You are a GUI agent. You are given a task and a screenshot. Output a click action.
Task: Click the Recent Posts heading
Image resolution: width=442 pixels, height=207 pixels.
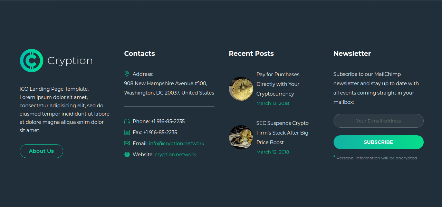[x=251, y=53]
